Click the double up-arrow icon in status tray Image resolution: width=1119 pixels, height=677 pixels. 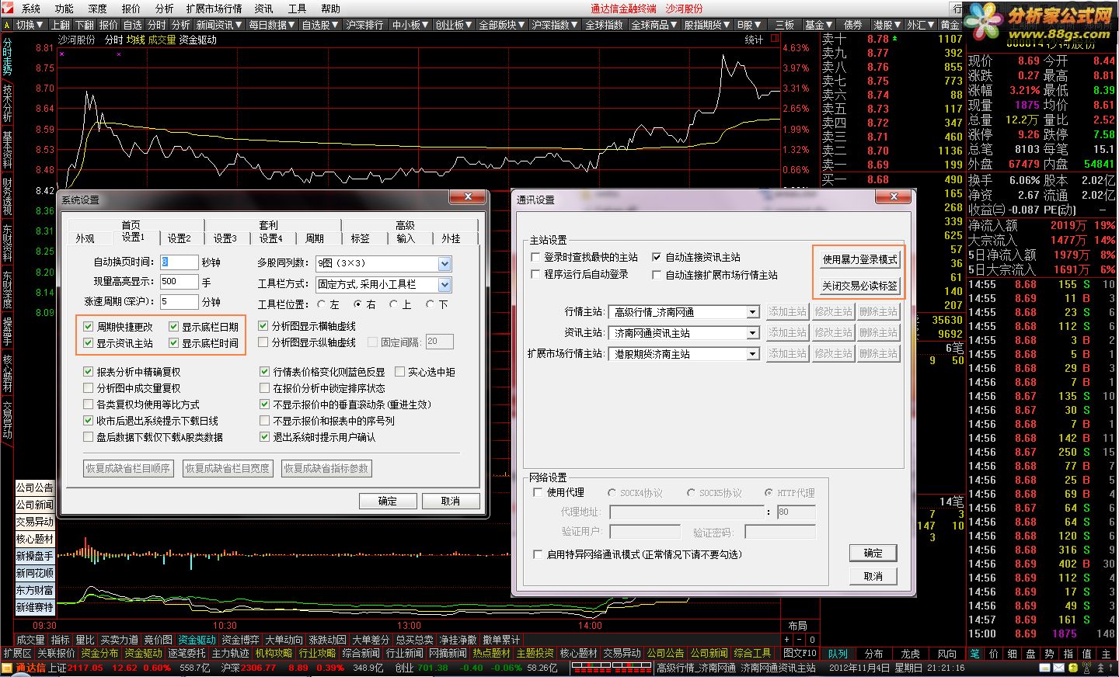1099,668
